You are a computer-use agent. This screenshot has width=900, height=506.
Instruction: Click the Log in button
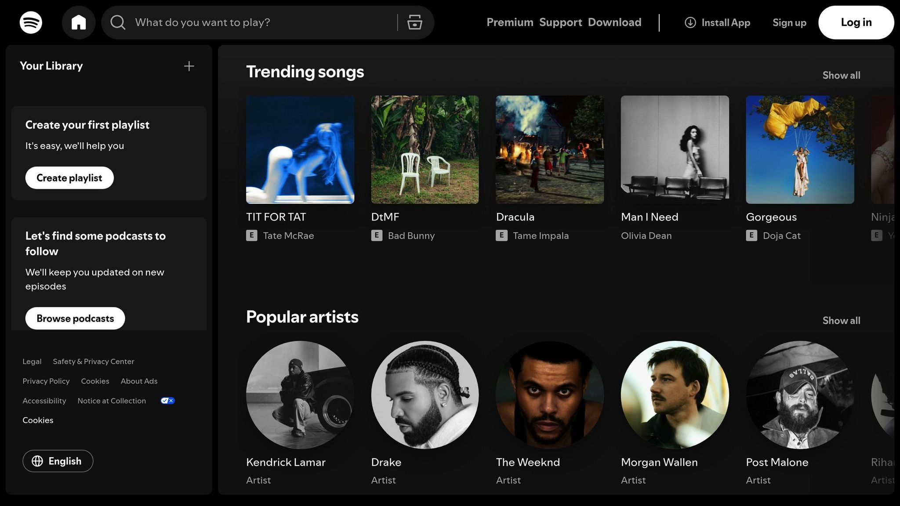(856, 22)
